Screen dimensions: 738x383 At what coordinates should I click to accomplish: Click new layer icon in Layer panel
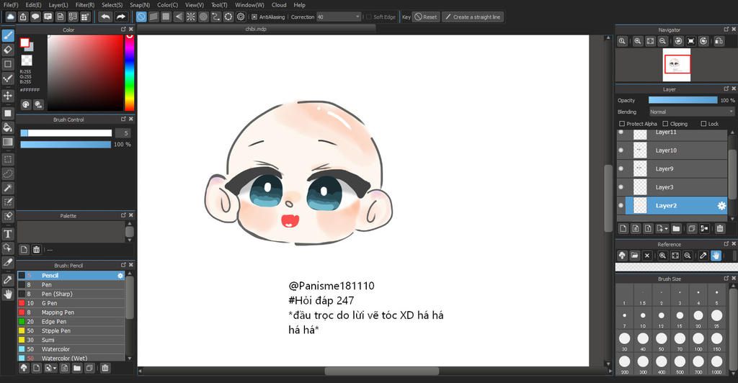pos(623,229)
